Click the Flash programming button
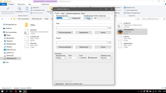Viewport: 166px width, 93px height. tap(65, 33)
